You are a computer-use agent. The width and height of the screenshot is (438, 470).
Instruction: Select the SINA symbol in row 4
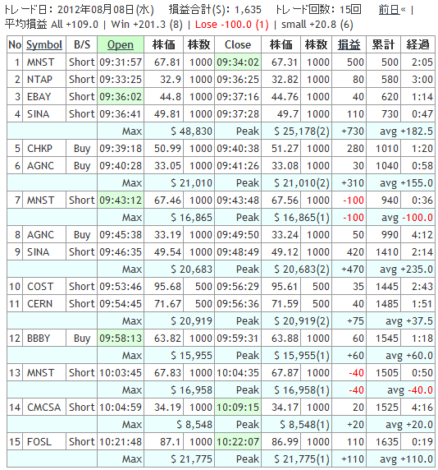tap(38, 114)
